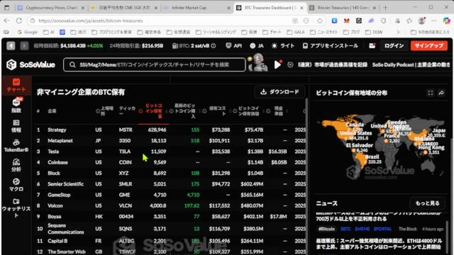Open a new browser tab

386,7
